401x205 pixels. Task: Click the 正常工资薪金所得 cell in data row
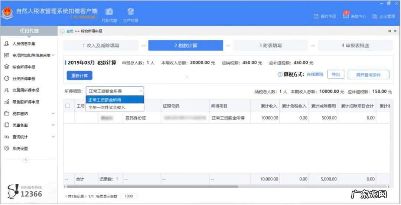pyautogui.click(x=230, y=118)
